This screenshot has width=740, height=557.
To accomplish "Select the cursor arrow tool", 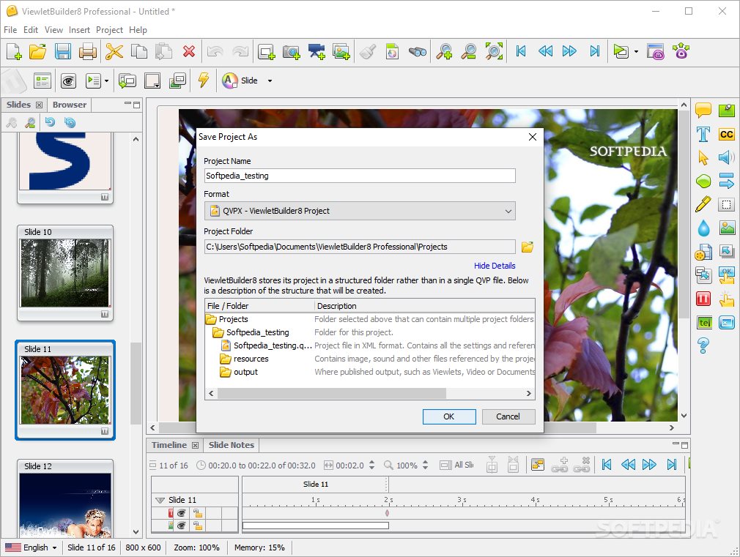I will click(x=703, y=157).
